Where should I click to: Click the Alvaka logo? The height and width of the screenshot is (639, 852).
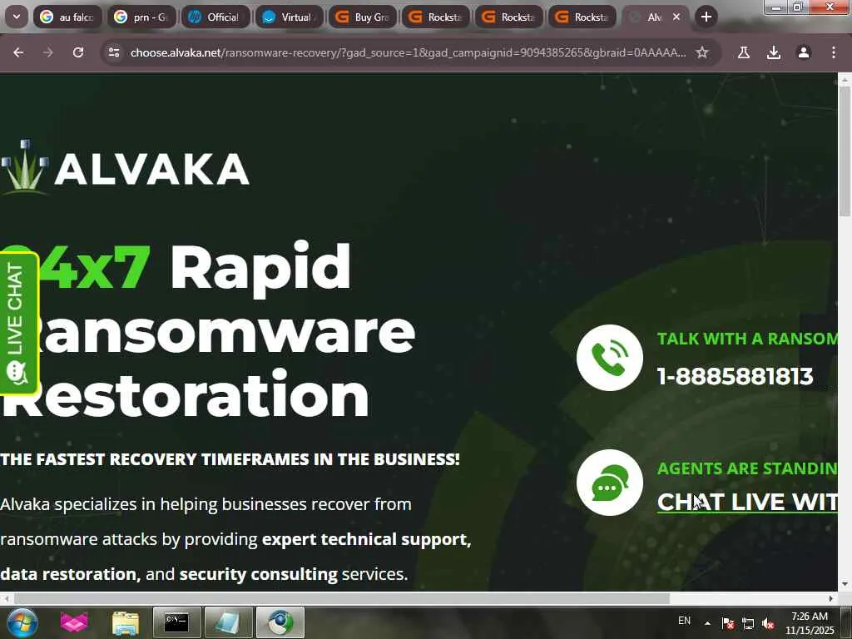[x=125, y=166]
